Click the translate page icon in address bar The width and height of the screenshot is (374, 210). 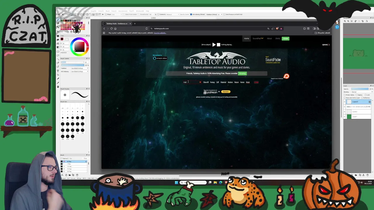pos(268,29)
